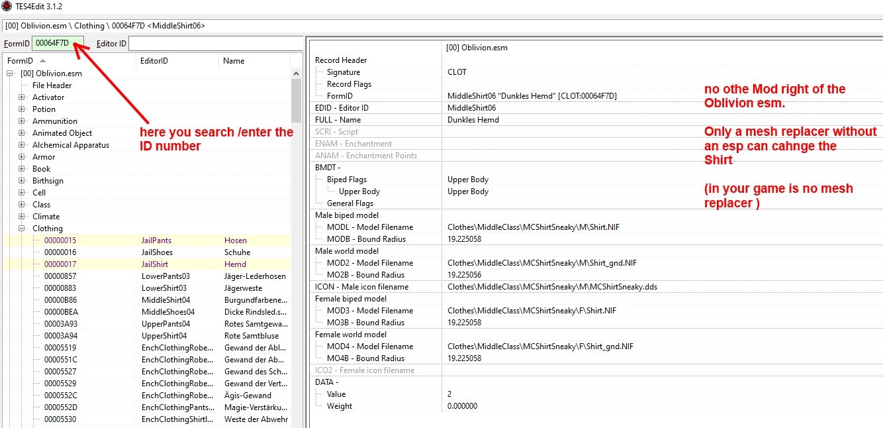This screenshot has height=428, width=883.
Task: Collapse the [00] Oblivion.esm tree node
Action: click(10, 74)
